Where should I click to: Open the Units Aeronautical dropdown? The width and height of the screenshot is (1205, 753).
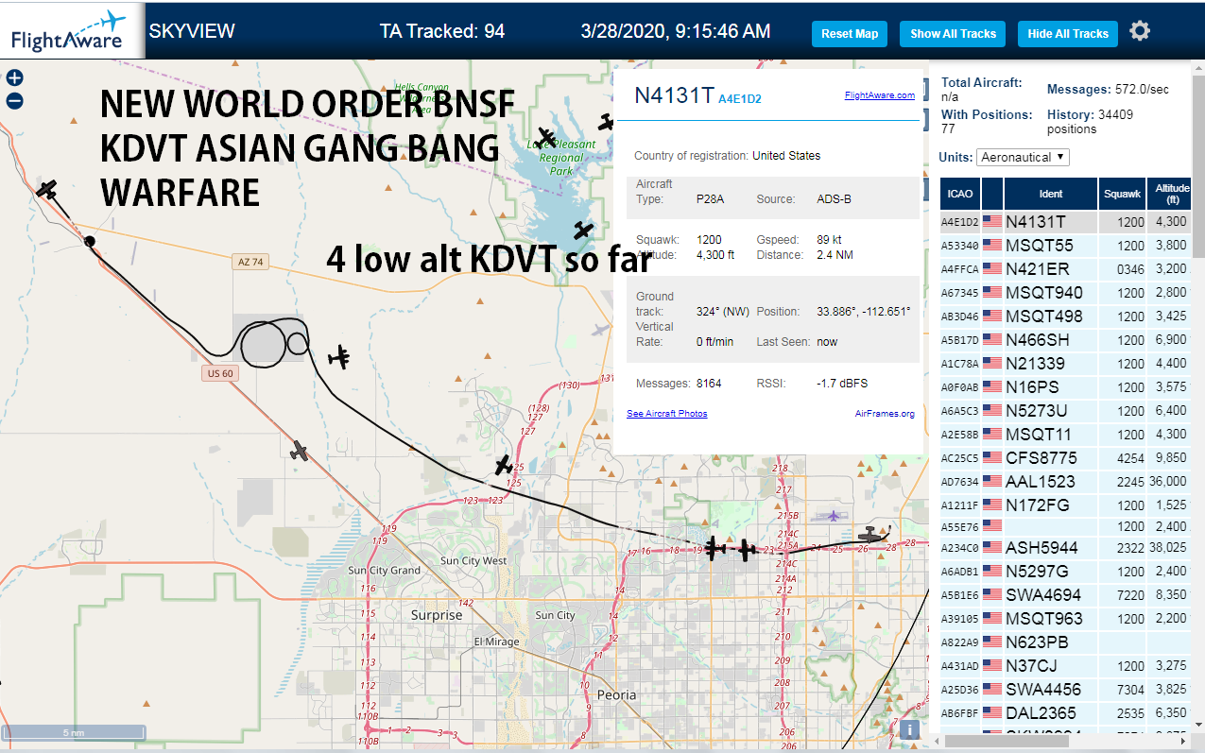[x=1023, y=157]
